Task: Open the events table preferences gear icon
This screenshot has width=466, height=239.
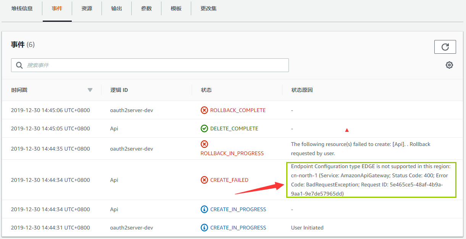Action: [449, 65]
